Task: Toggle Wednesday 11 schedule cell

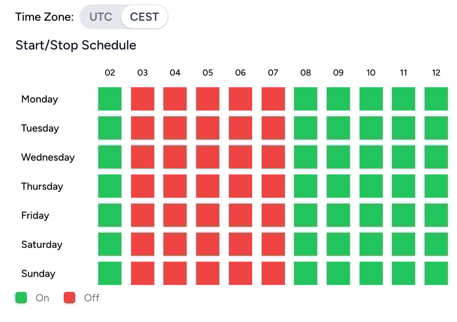Action: (x=404, y=157)
